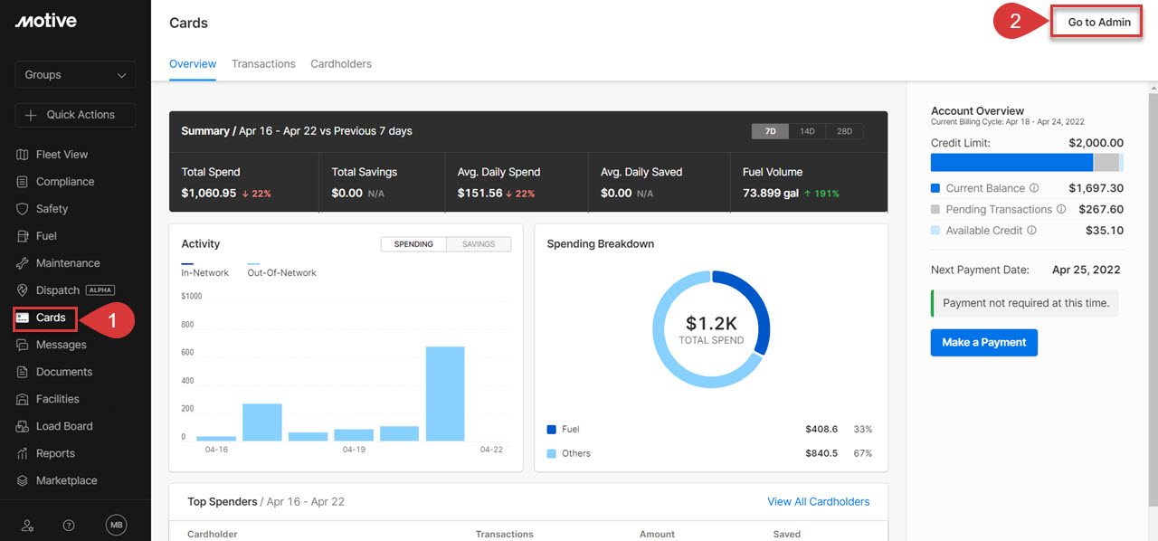Click the help question mark icon
The height and width of the screenshot is (541, 1158).
coord(69,526)
